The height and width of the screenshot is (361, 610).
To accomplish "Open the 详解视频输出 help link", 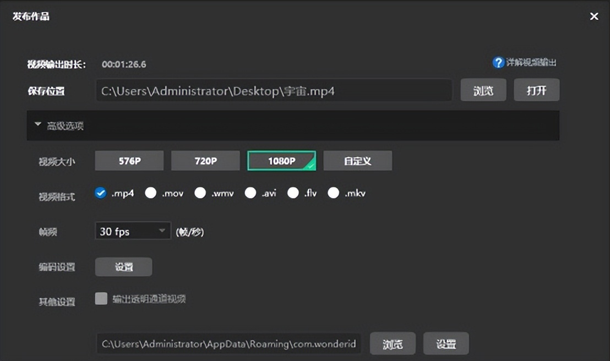I will point(531,62).
